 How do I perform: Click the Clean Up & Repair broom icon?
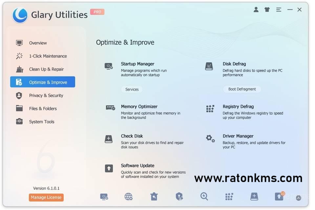19,69
